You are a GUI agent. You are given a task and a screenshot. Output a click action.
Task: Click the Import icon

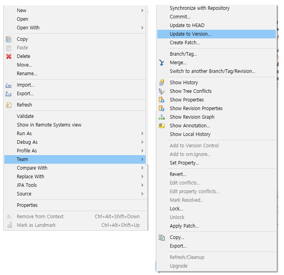pos(8,85)
